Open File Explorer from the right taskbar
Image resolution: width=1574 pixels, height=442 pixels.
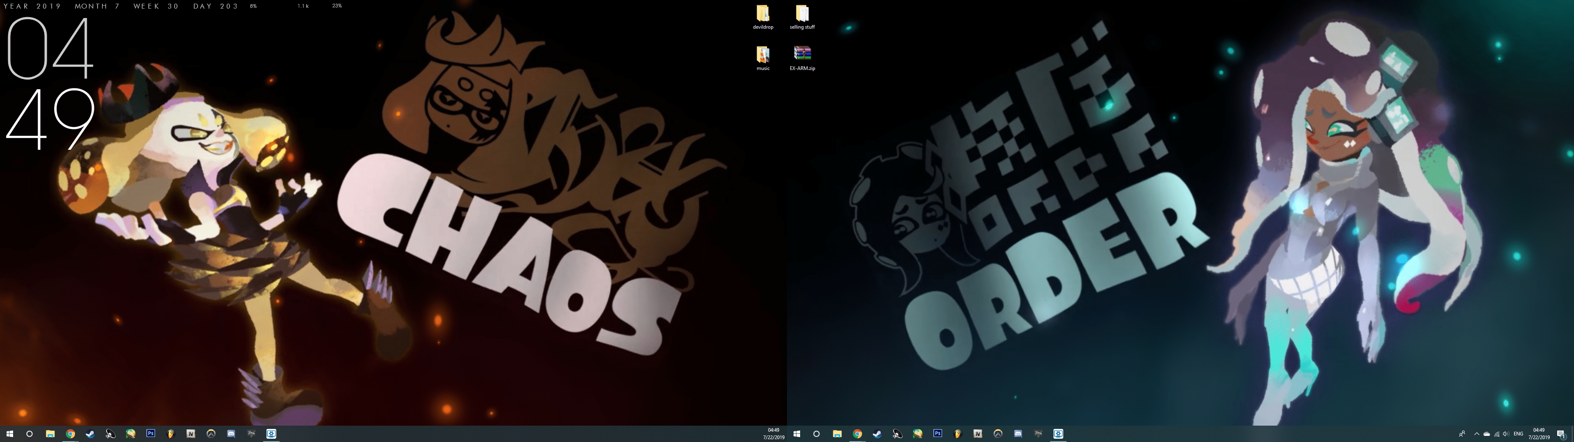(837, 434)
